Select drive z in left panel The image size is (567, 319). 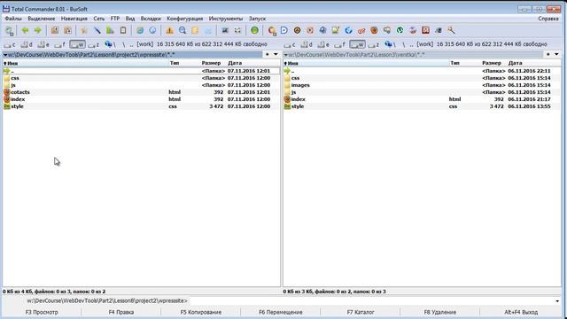pyautogui.click(x=94, y=44)
